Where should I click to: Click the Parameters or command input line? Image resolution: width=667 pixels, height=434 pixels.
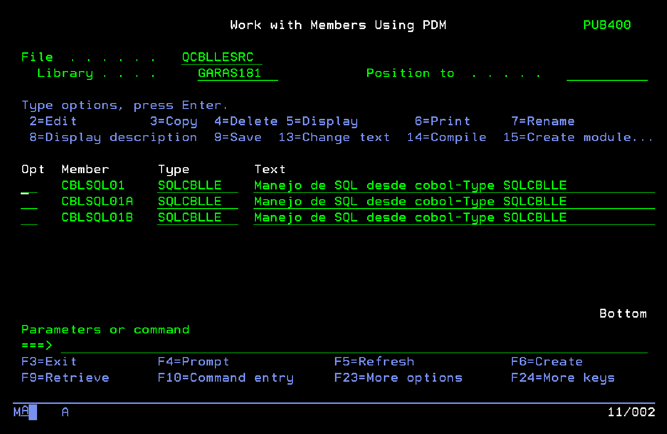pyautogui.click(x=353, y=346)
